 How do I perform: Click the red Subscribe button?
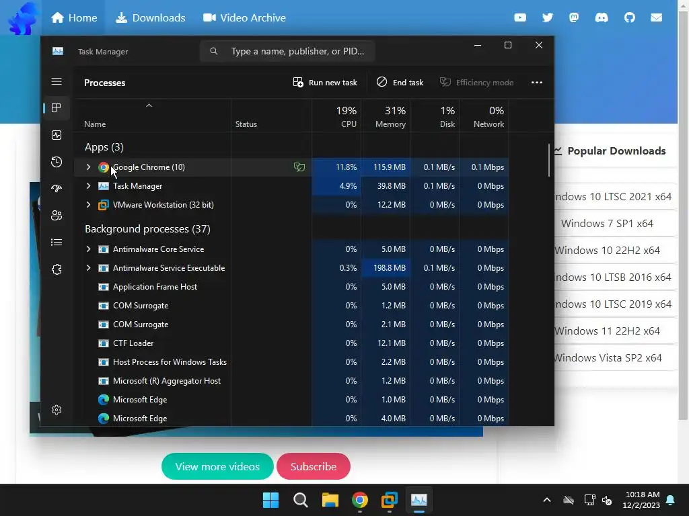point(314,466)
